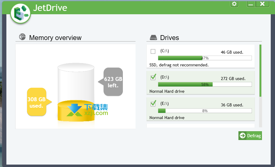This screenshot has height=167, width=275.
Task: Click the 'Drives' heading
Action: click(x=170, y=38)
